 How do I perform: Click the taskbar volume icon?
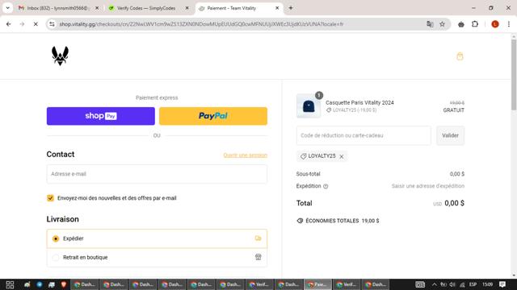[x=452, y=284]
